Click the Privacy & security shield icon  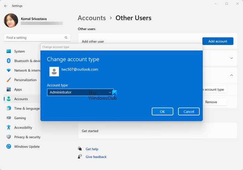[9, 137]
